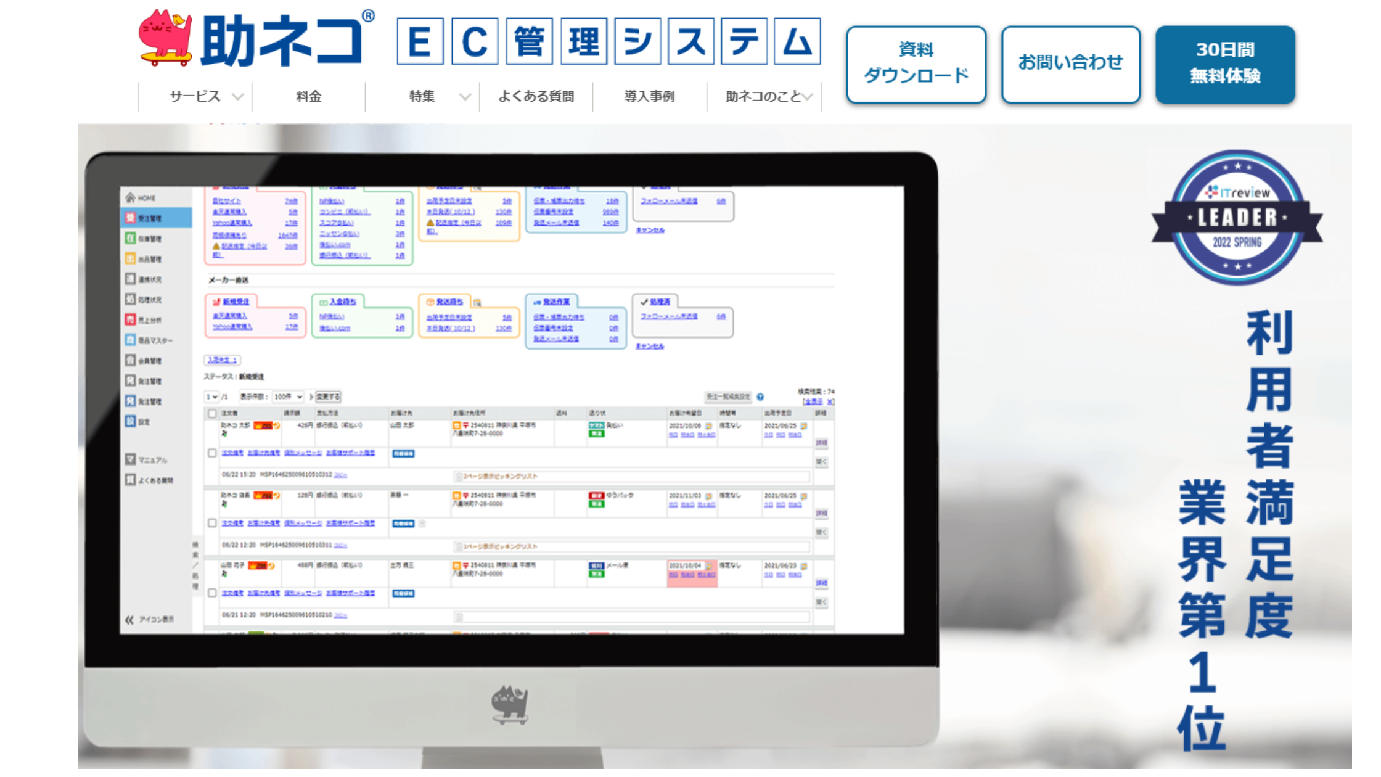
Task: Open HOME in the mockup sidebar
Action: tap(141, 198)
